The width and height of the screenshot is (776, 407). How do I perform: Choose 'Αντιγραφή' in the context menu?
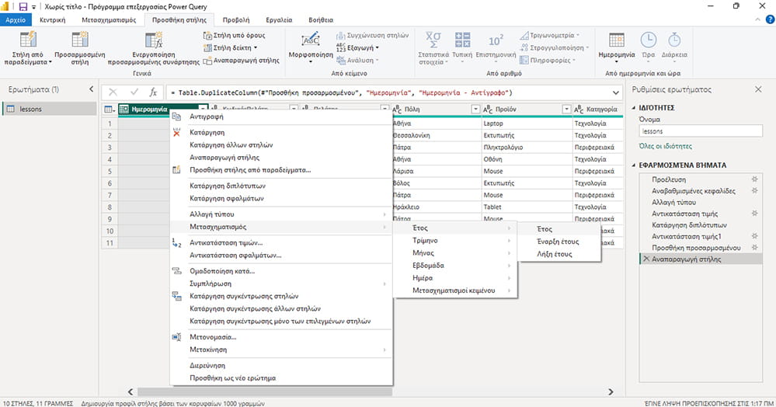tap(207, 117)
